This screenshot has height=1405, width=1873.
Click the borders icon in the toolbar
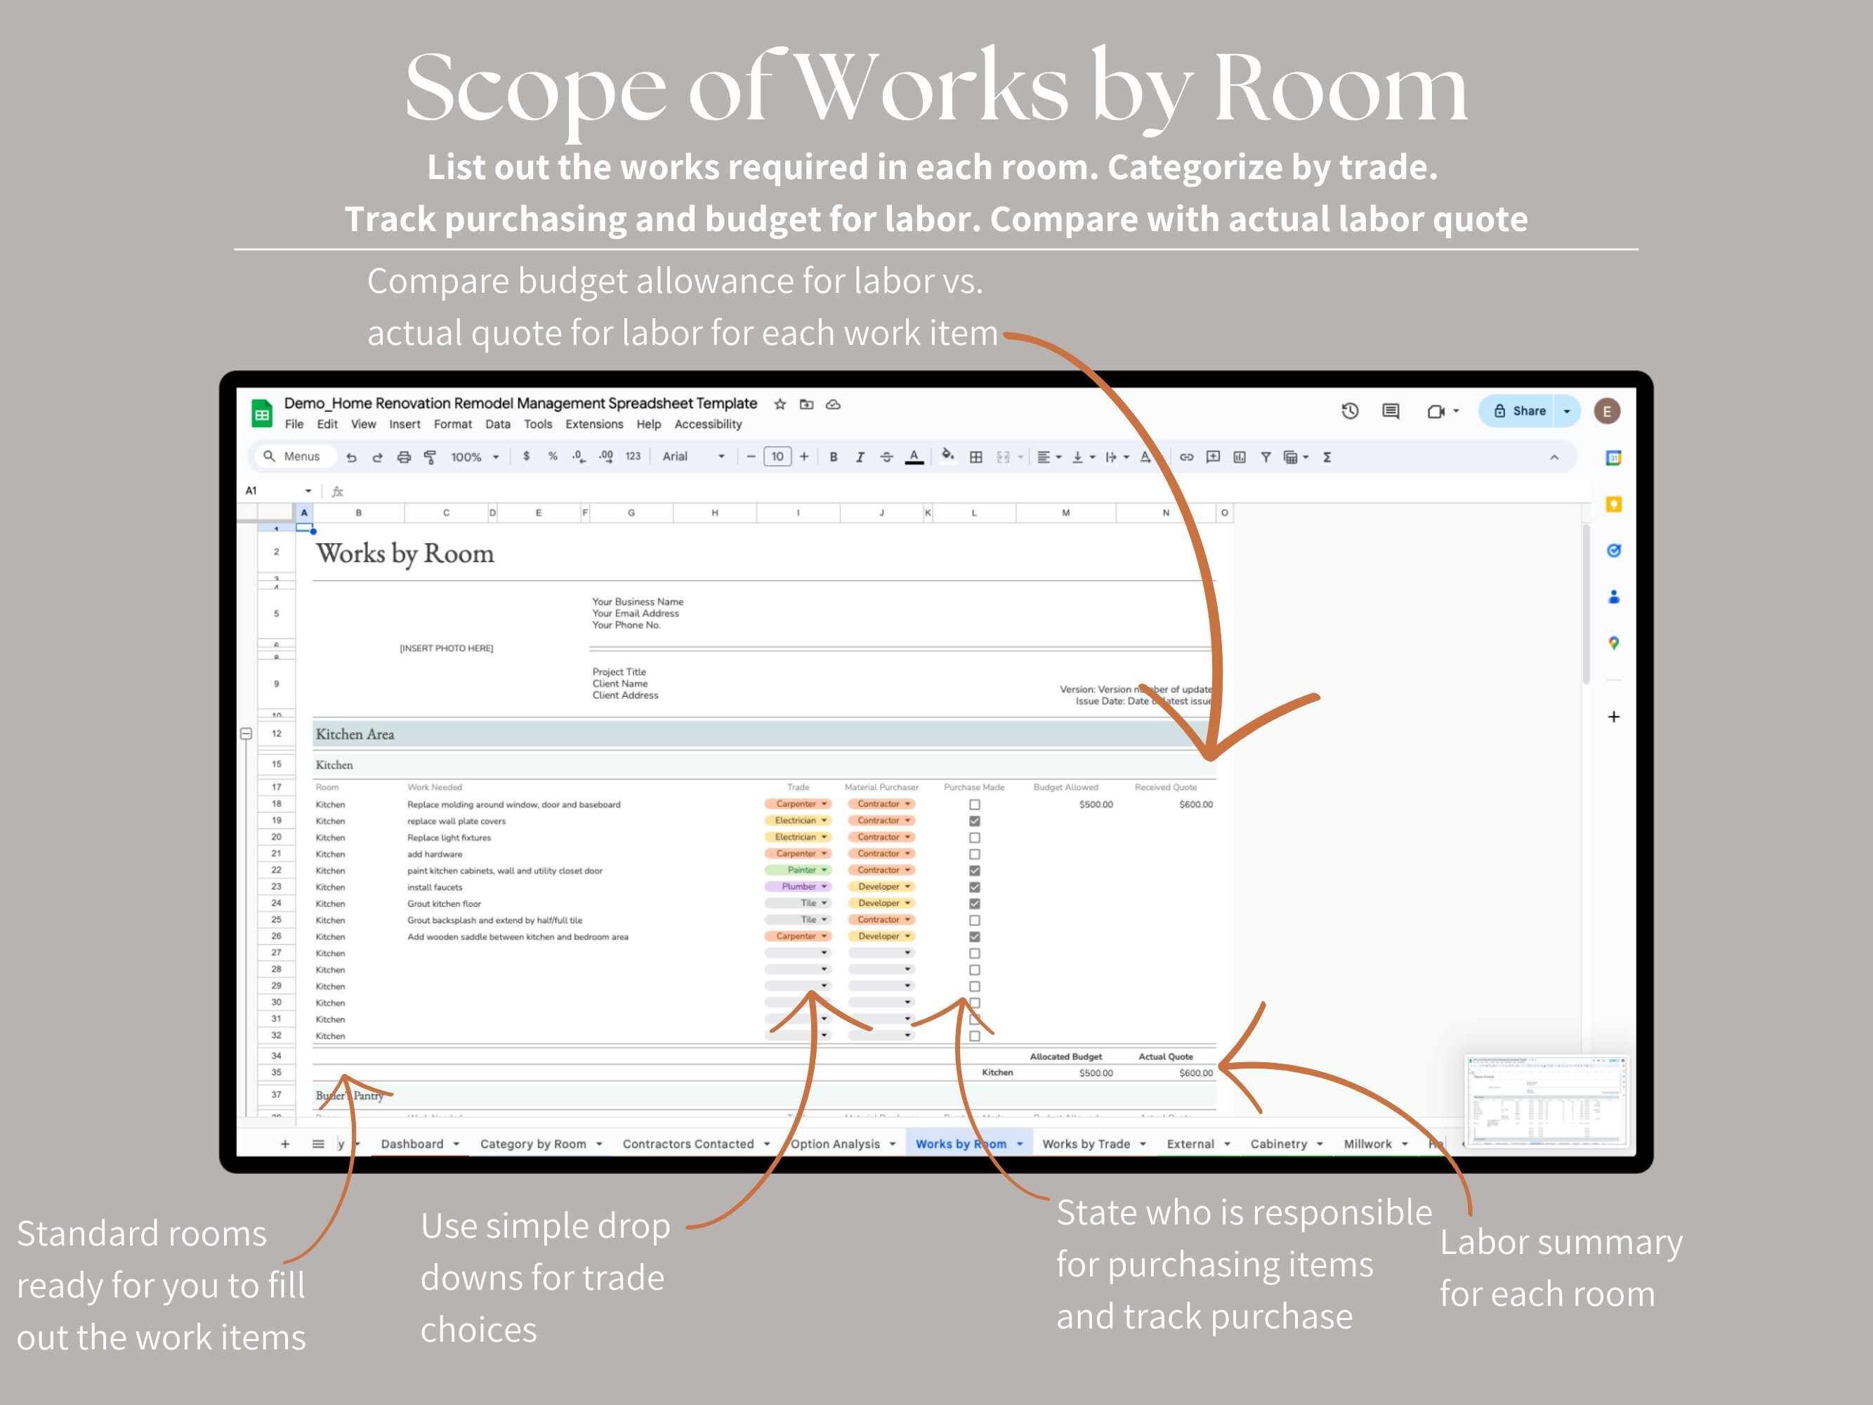(976, 457)
